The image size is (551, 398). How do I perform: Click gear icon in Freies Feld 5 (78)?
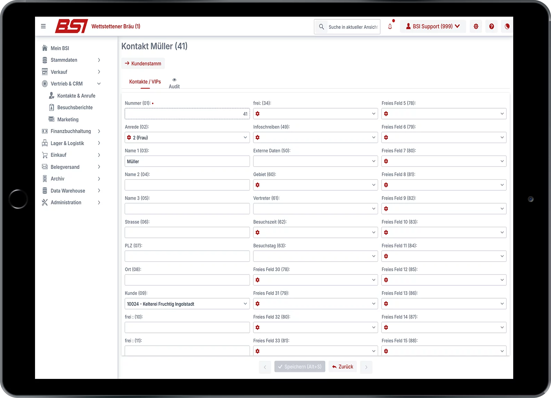386,114
